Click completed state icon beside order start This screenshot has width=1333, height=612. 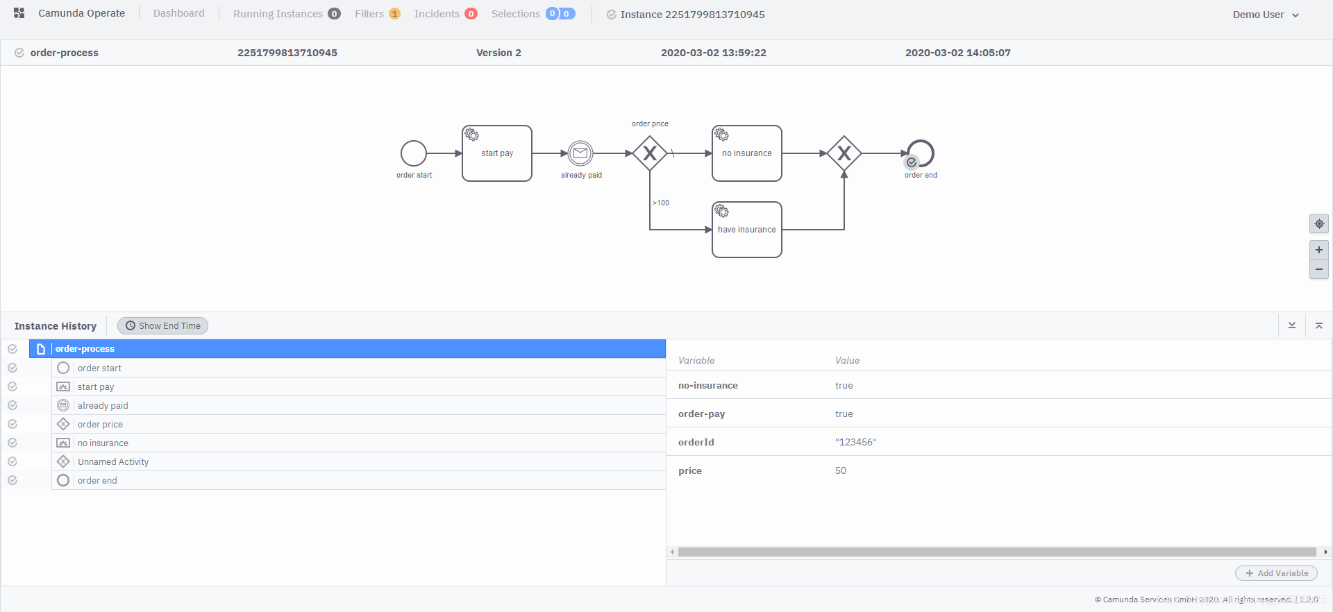click(12, 368)
